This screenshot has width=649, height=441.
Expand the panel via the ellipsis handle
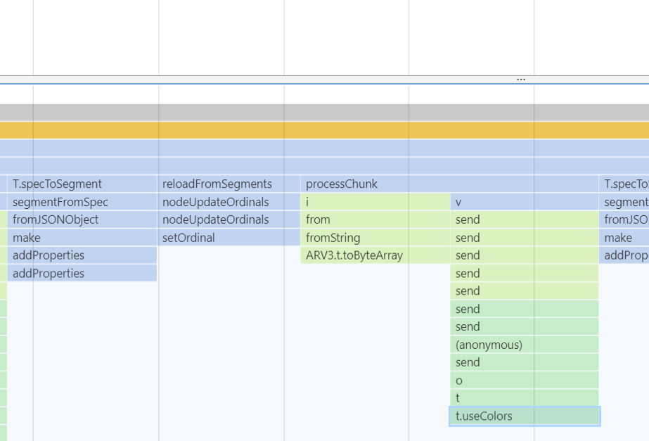520,78
